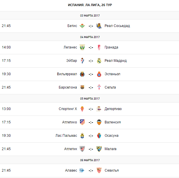
Task: Open the Алавес team link
Action: click(71, 170)
